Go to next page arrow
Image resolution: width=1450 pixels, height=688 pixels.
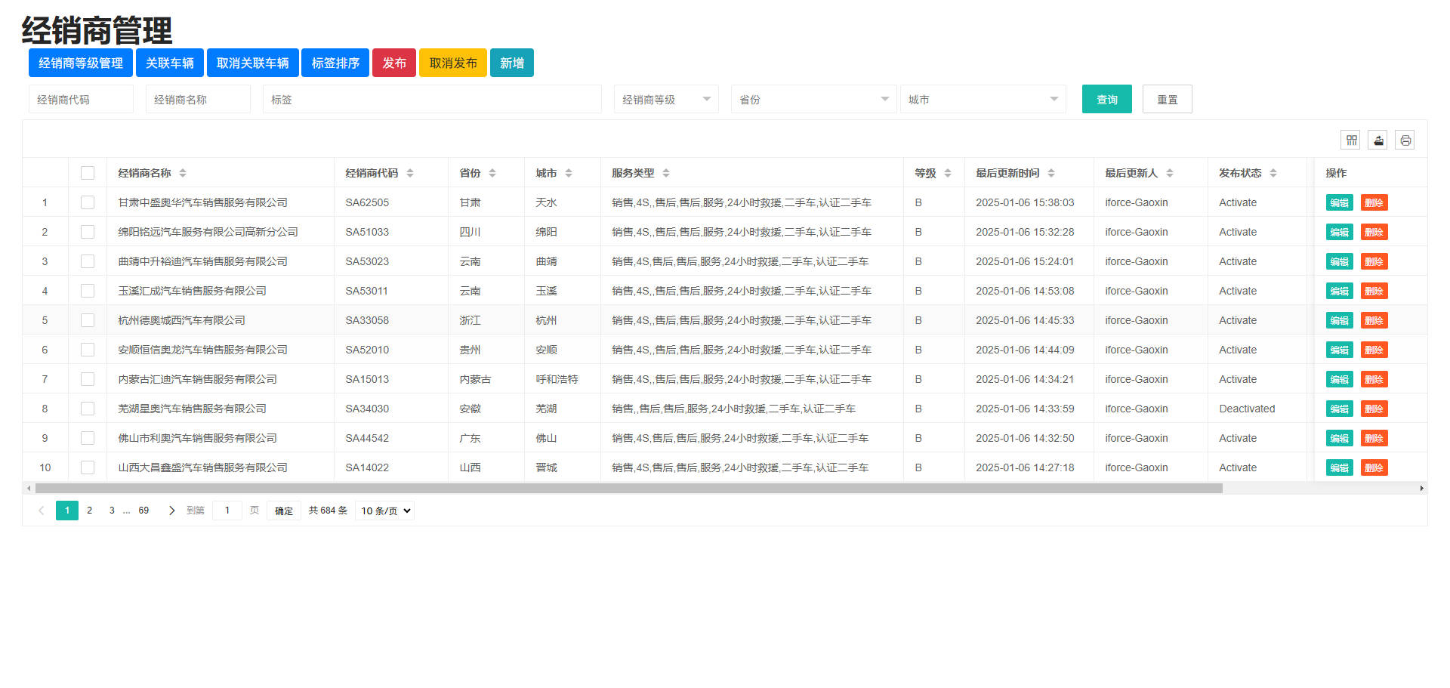[x=171, y=511]
